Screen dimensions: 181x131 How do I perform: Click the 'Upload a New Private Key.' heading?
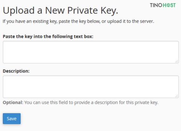click(x=60, y=11)
